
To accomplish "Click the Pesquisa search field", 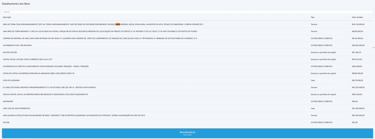I will 187,12.
